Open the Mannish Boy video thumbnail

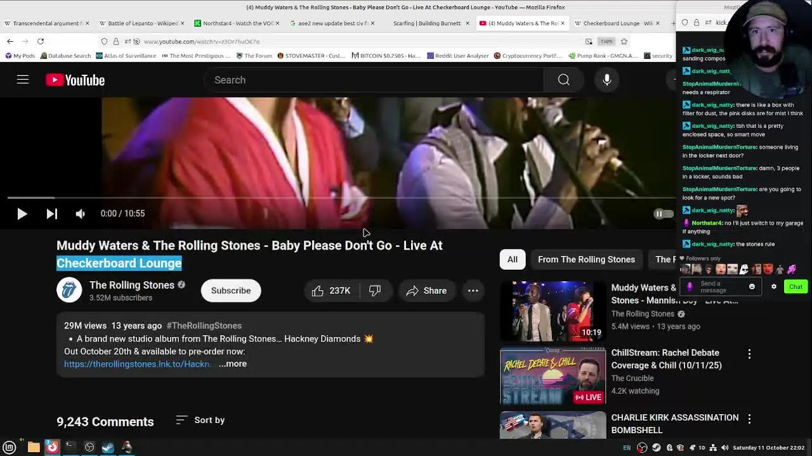coord(553,311)
